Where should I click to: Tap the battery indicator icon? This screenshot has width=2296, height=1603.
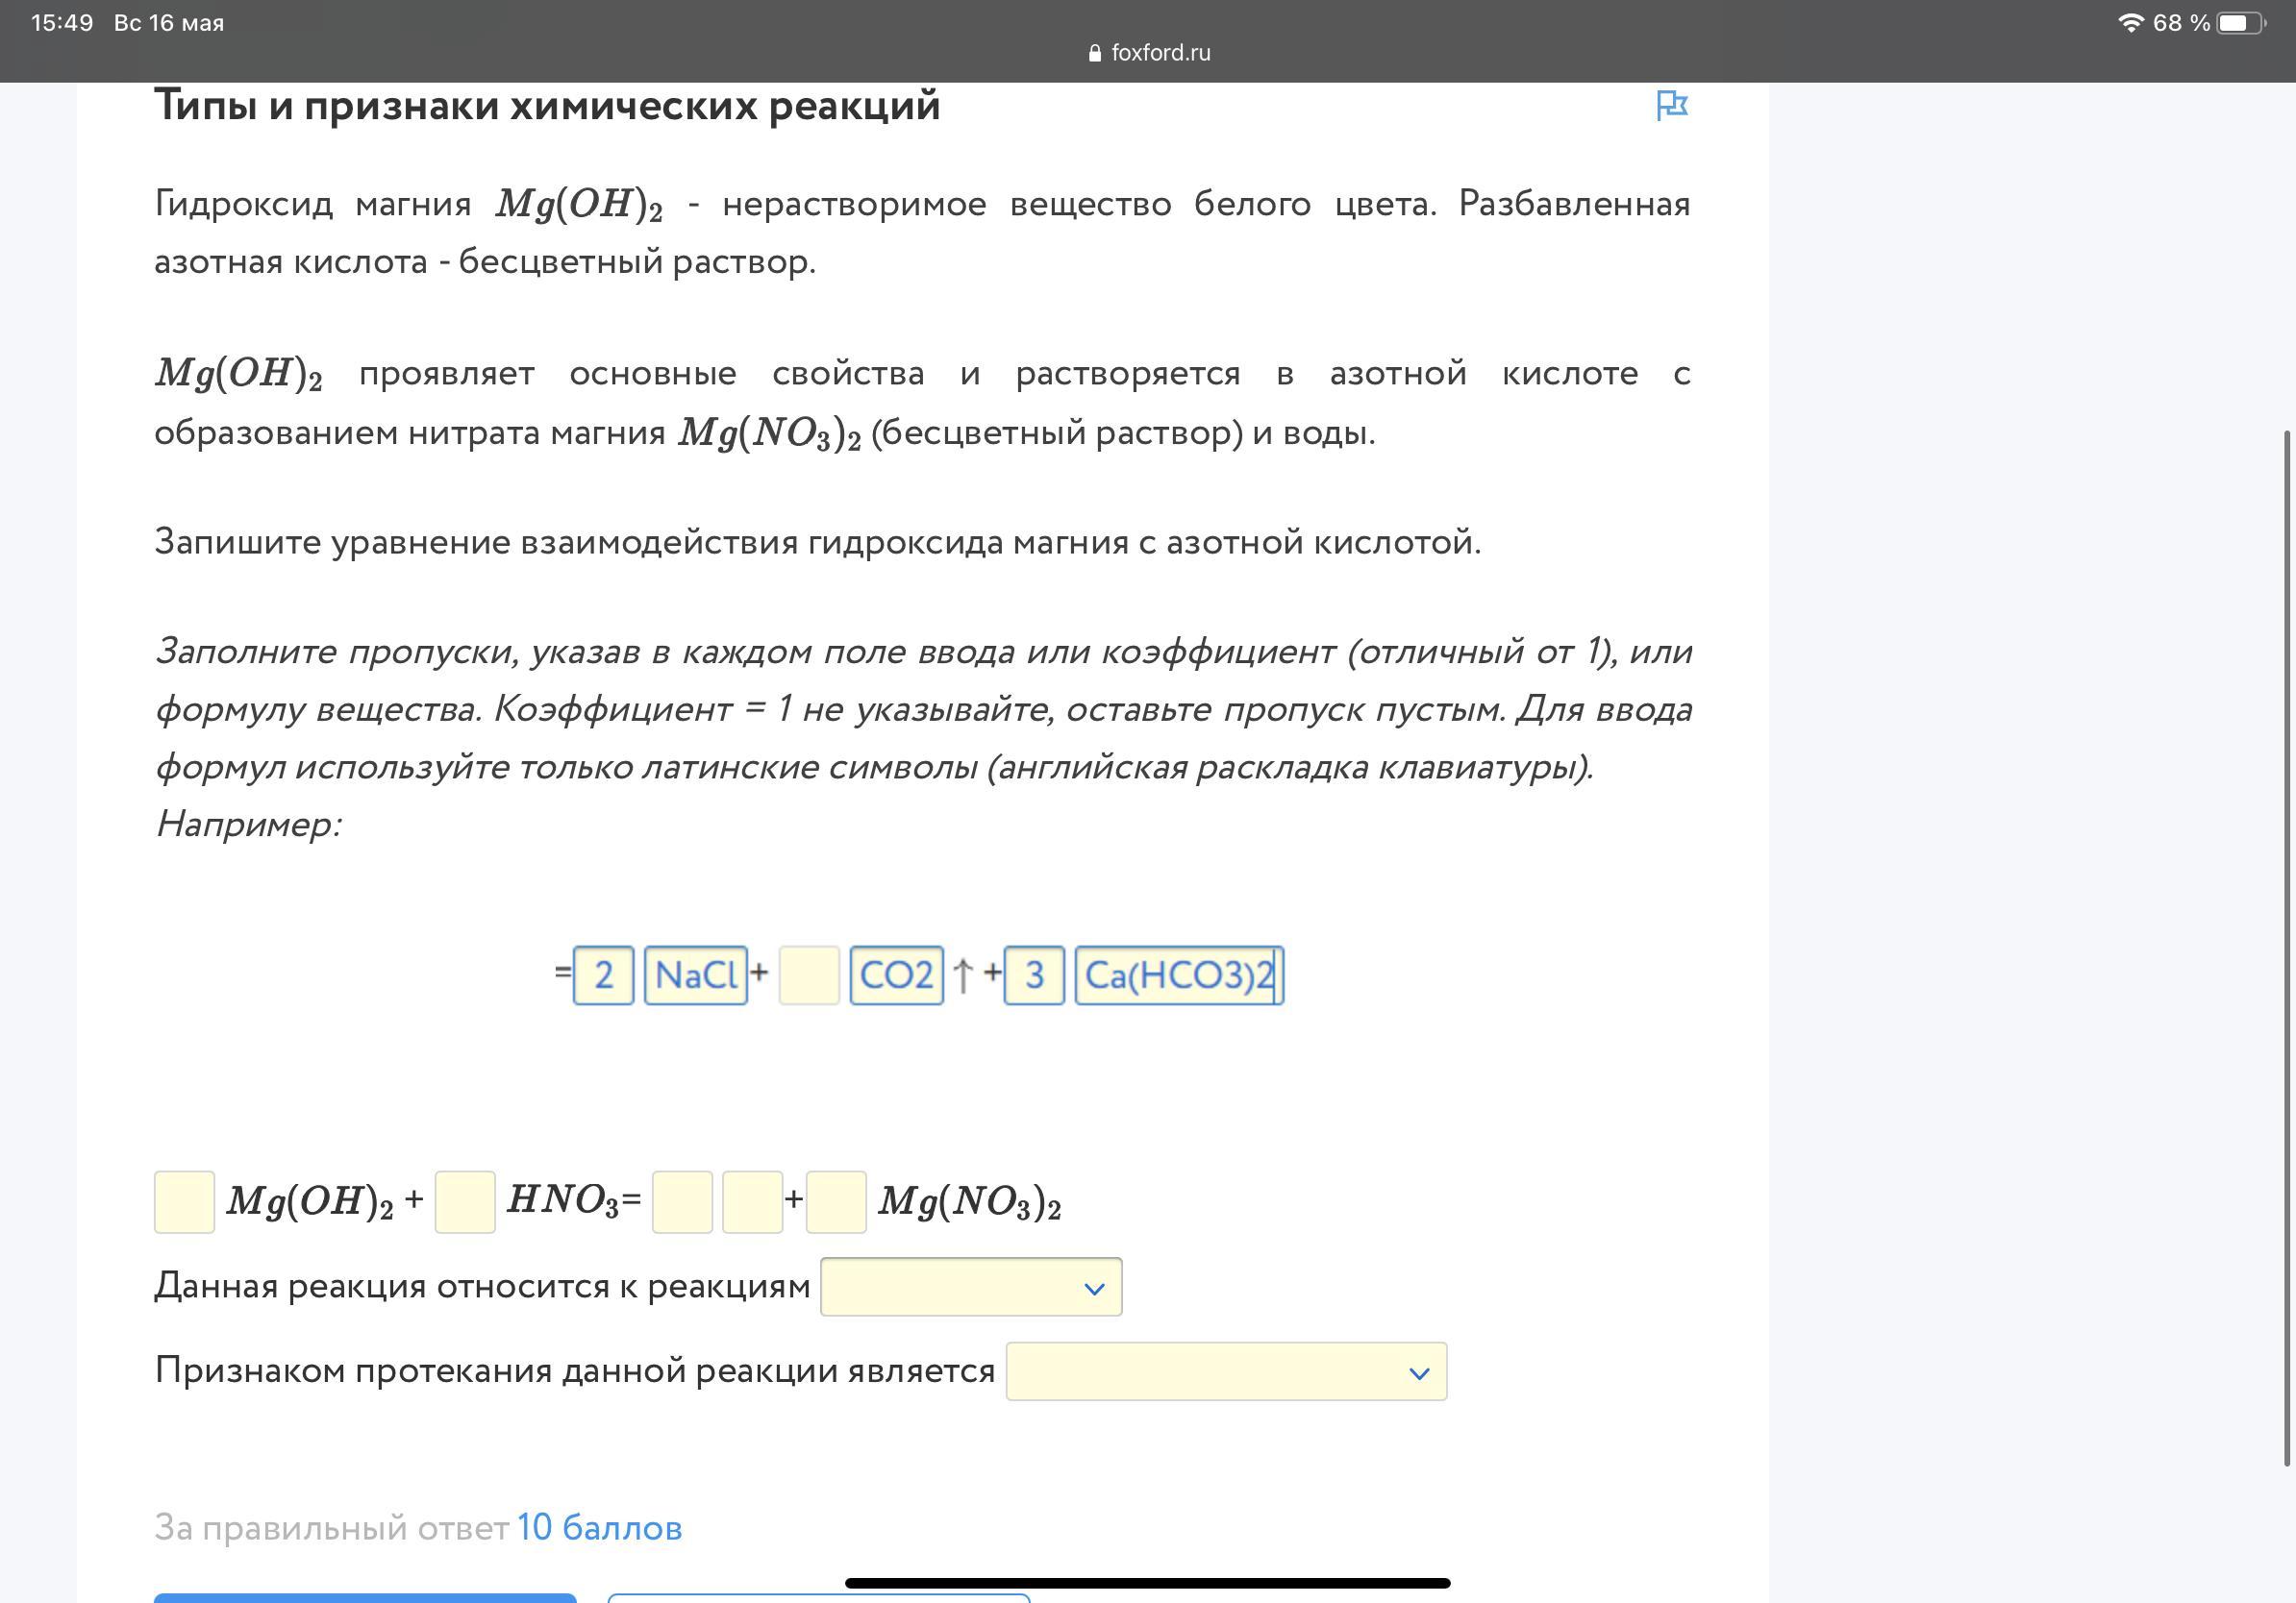pyautogui.click(x=2240, y=22)
